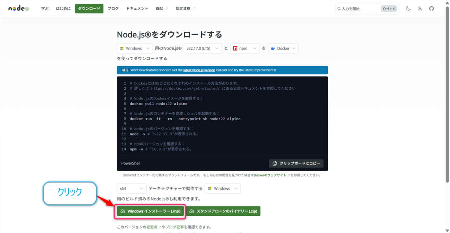Click the PowerShell label below code

pos(131,163)
